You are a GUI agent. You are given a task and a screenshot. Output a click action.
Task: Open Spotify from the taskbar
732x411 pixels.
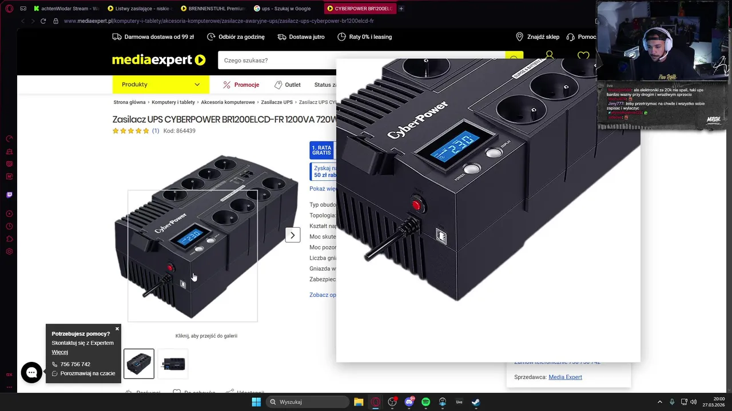[x=425, y=402]
